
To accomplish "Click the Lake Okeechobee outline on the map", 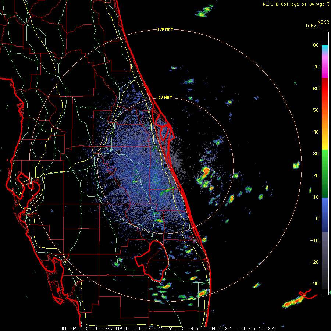I will pos(152,261).
